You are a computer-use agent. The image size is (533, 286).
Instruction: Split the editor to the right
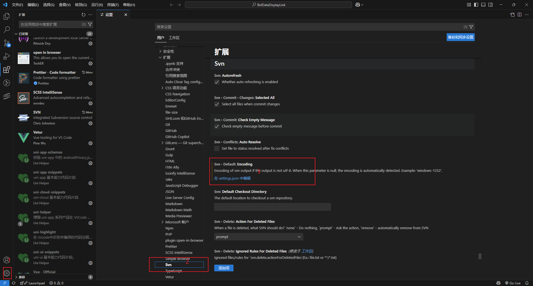[519, 15]
